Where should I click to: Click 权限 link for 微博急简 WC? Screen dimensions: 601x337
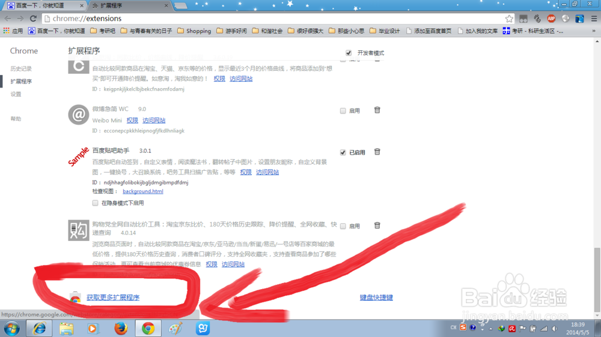pos(132,120)
